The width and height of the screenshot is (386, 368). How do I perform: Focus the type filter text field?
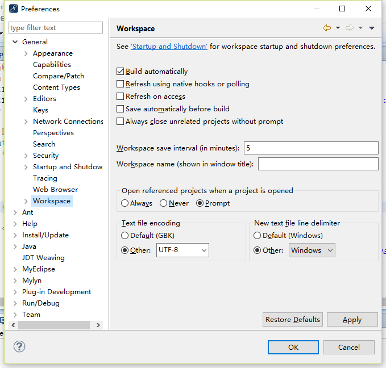[56, 28]
